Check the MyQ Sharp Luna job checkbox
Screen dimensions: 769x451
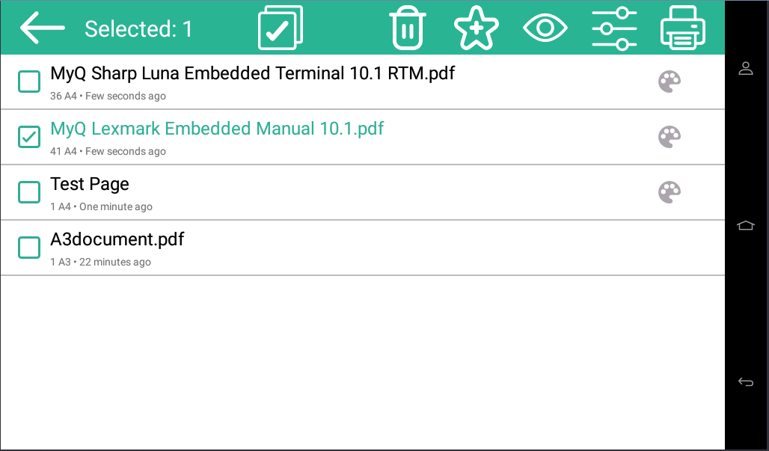tap(29, 82)
